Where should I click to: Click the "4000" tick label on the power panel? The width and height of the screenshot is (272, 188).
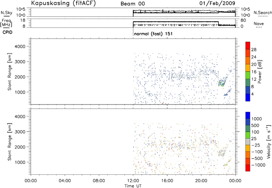[20, 46]
